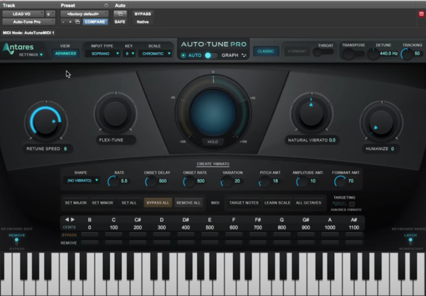The image size is (426, 296).
Task: Open the Input Type Soprano dropdown
Action: click(102, 54)
